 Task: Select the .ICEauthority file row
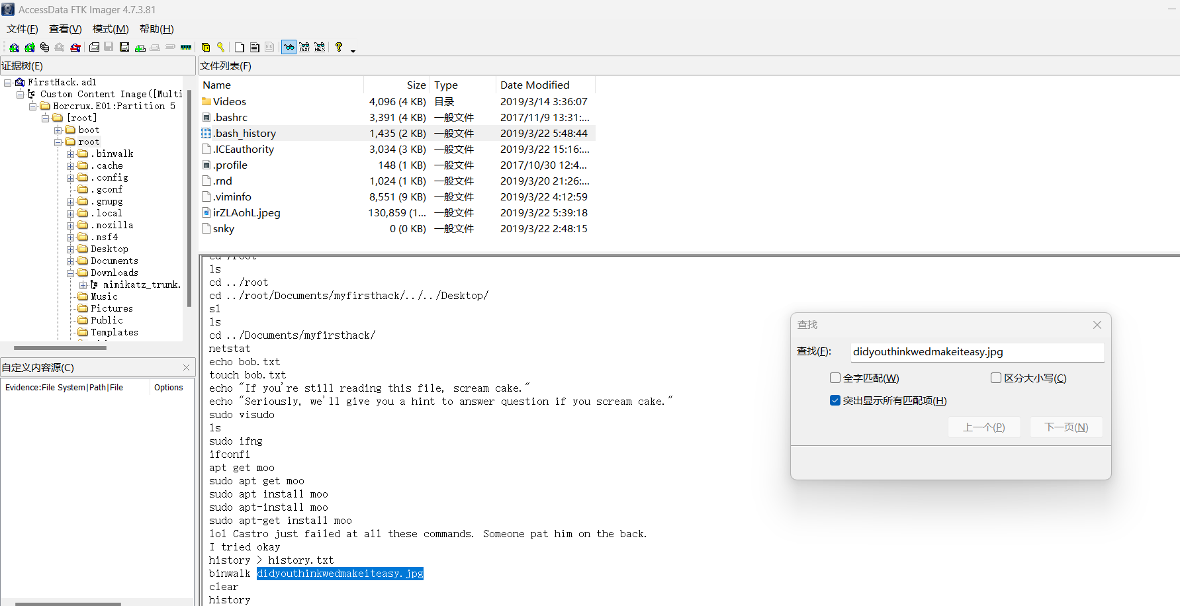(x=397, y=149)
